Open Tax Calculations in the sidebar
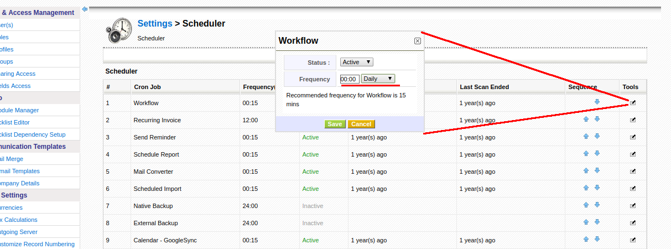The height and width of the screenshot is (249, 671). point(18,220)
